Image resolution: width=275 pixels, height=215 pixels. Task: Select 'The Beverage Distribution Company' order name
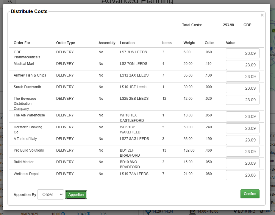25,104
